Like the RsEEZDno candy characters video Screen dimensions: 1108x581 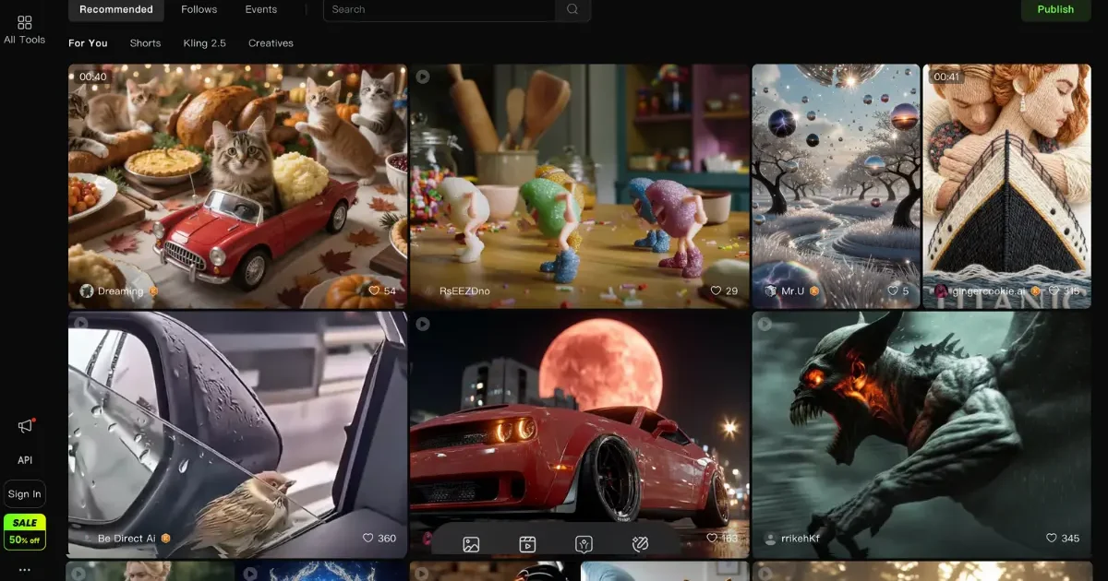point(716,290)
